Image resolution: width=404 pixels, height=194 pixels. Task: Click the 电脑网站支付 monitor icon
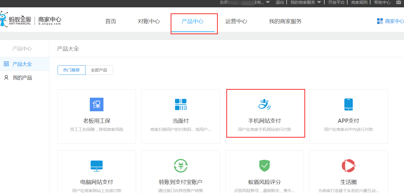(97, 166)
